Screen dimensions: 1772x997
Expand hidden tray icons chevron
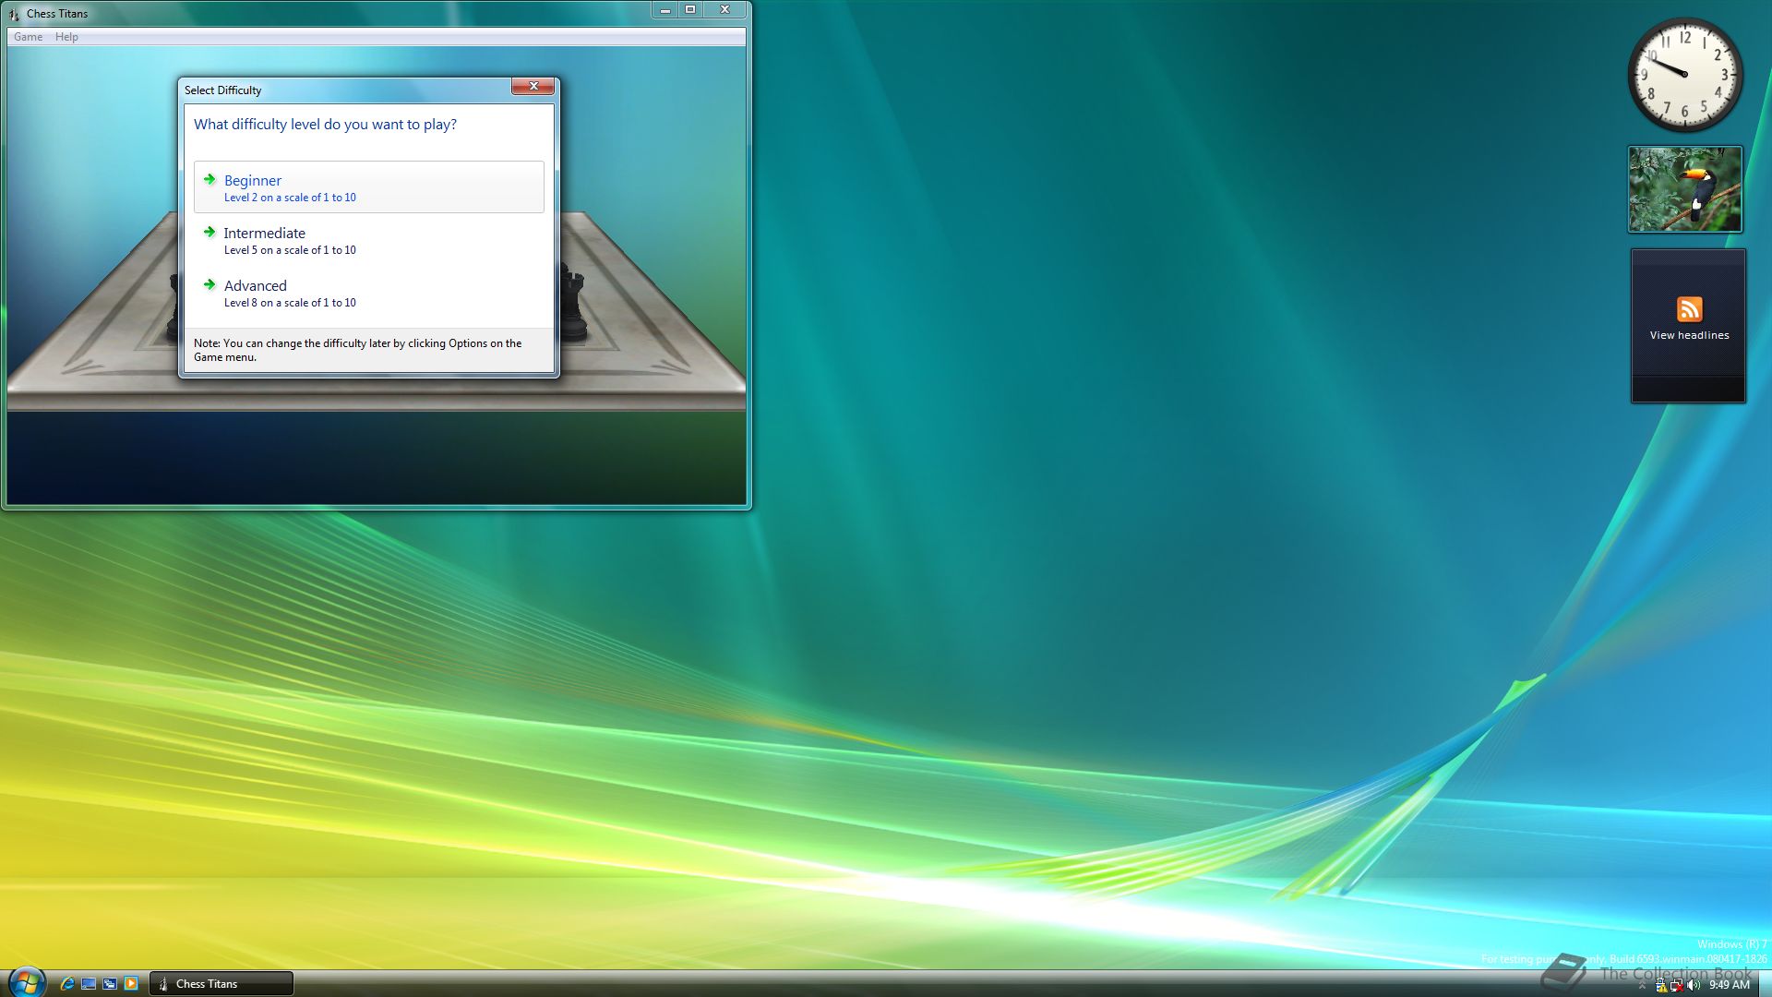click(1642, 985)
